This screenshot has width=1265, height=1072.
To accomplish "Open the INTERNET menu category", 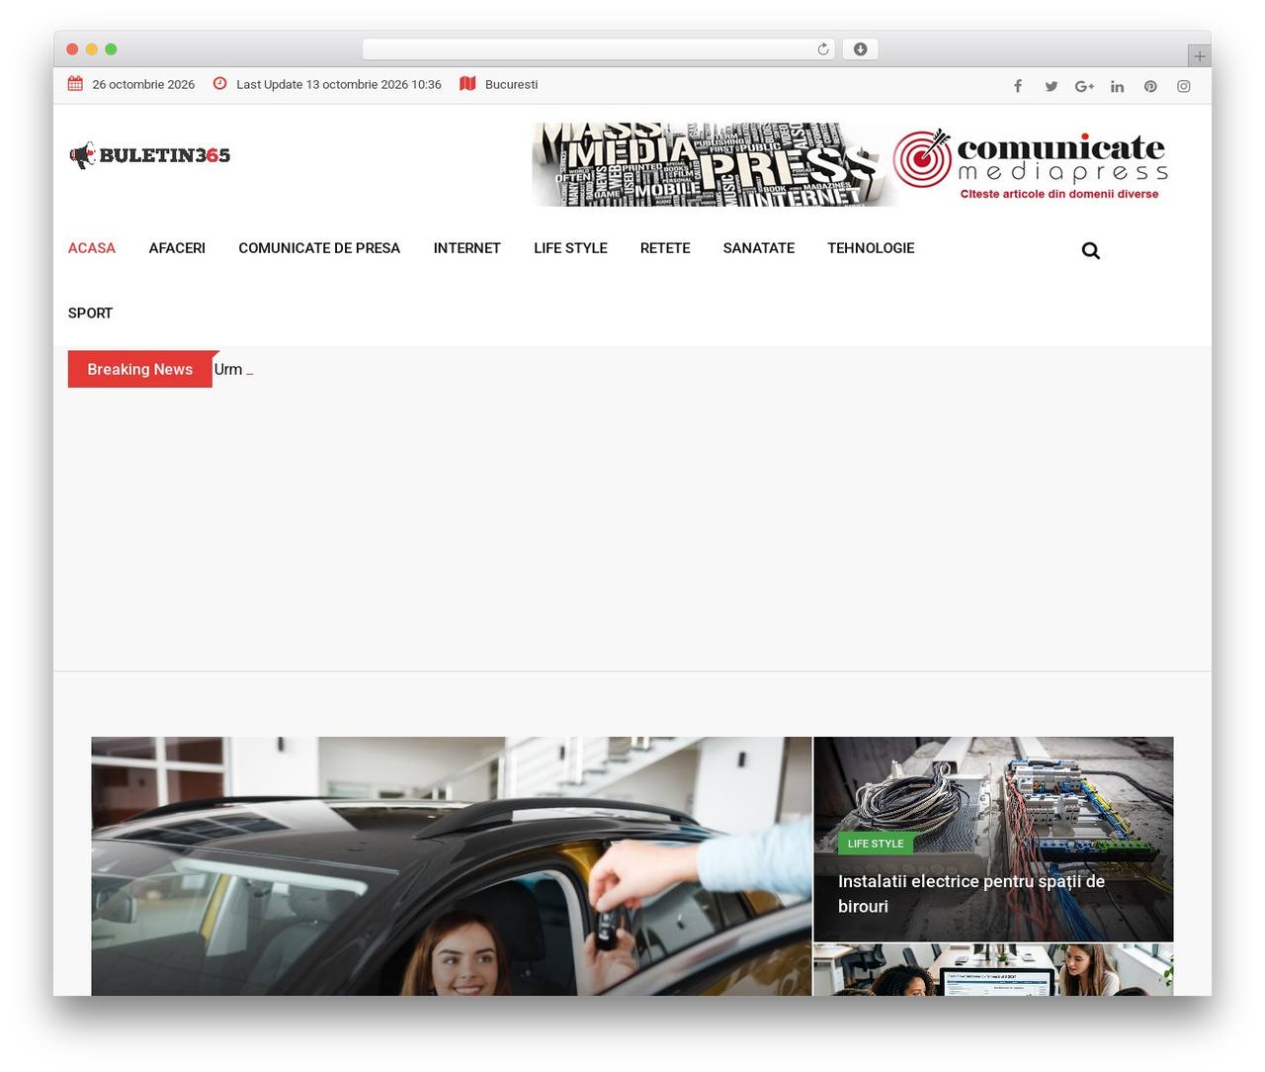I will [x=466, y=248].
